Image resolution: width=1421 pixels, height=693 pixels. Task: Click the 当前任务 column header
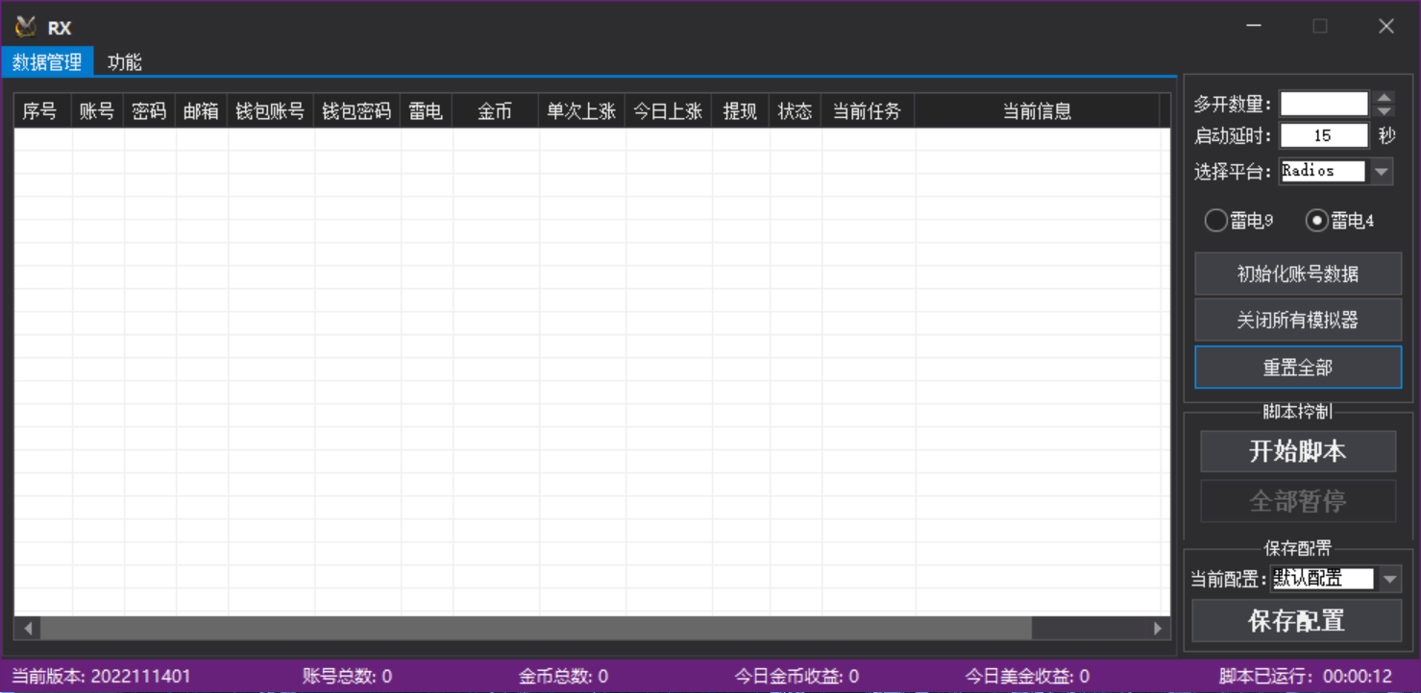(x=868, y=111)
